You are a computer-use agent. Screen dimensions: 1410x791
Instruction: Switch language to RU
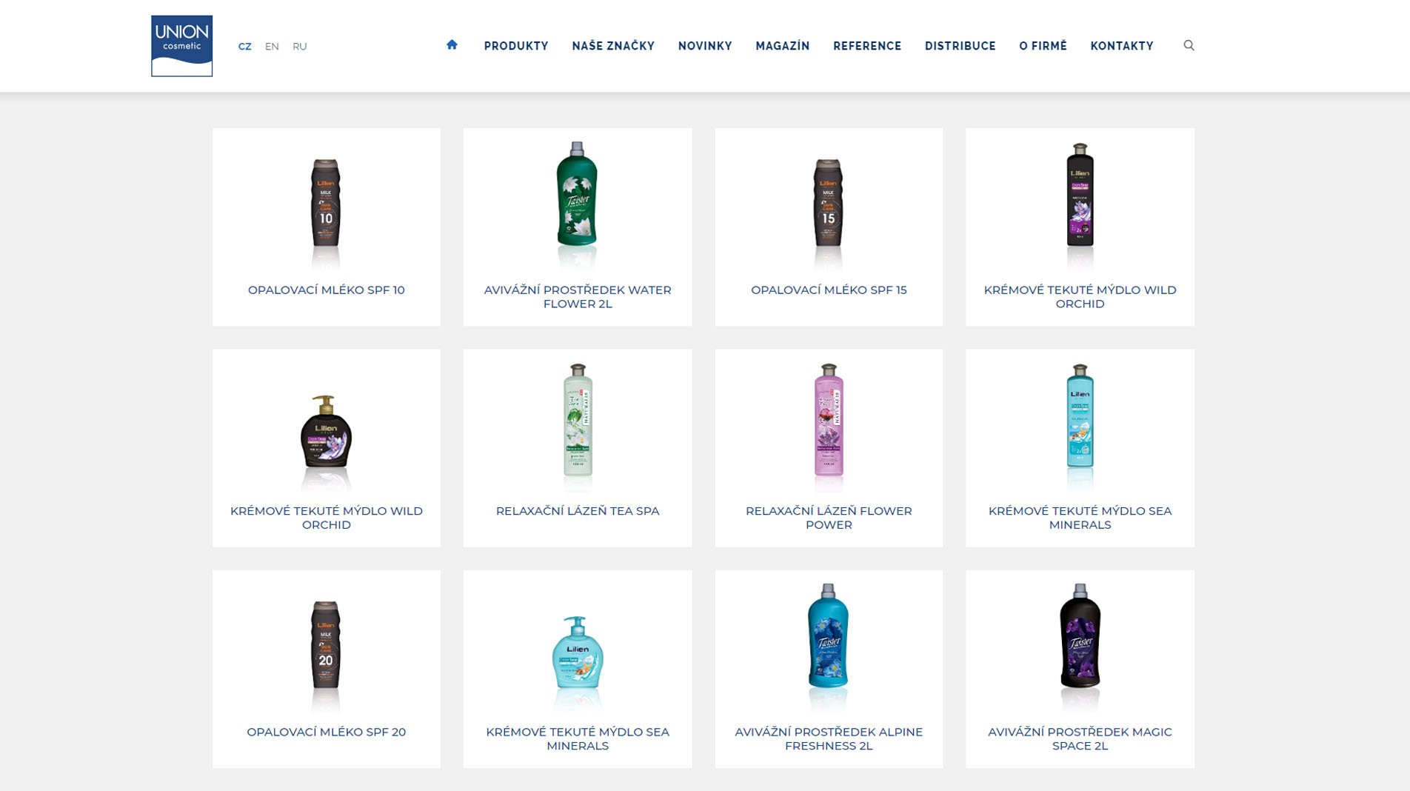299,46
